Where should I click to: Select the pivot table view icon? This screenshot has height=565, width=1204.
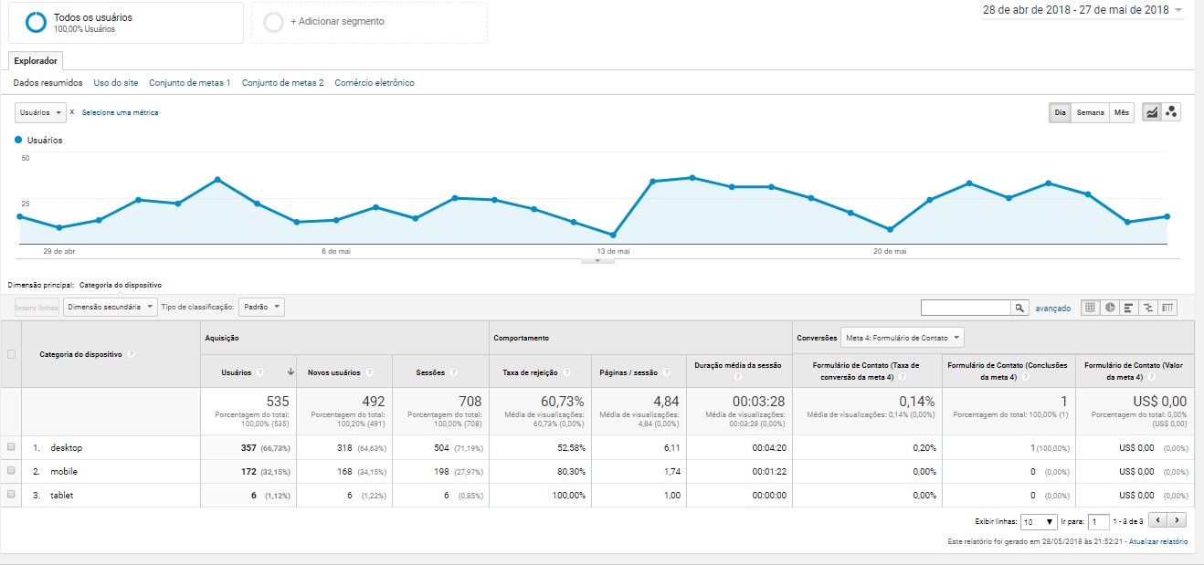click(1167, 308)
